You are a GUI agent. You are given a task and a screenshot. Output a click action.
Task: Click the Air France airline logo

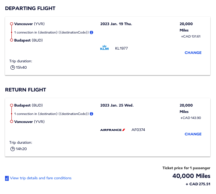[113, 130]
